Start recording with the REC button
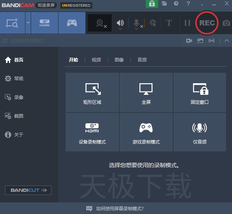The image size is (232, 214). pyautogui.click(x=207, y=23)
